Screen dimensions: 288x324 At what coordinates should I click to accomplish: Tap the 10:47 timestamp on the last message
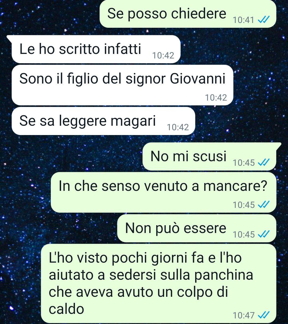click(244, 315)
